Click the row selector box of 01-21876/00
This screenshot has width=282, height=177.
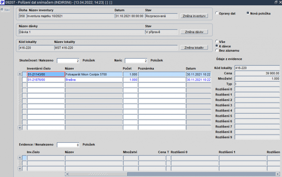tap(24, 80)
